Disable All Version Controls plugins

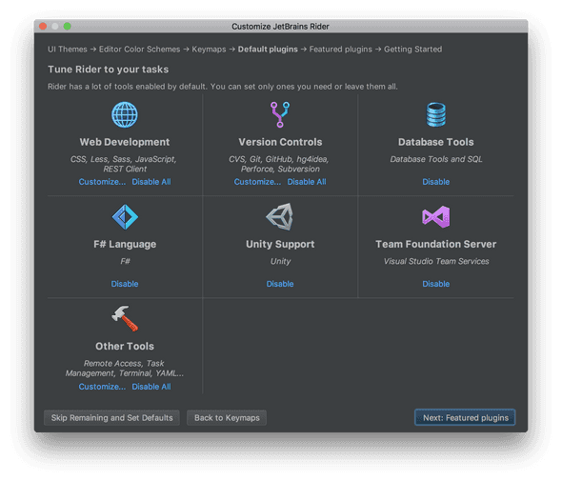tap(307, 182)
